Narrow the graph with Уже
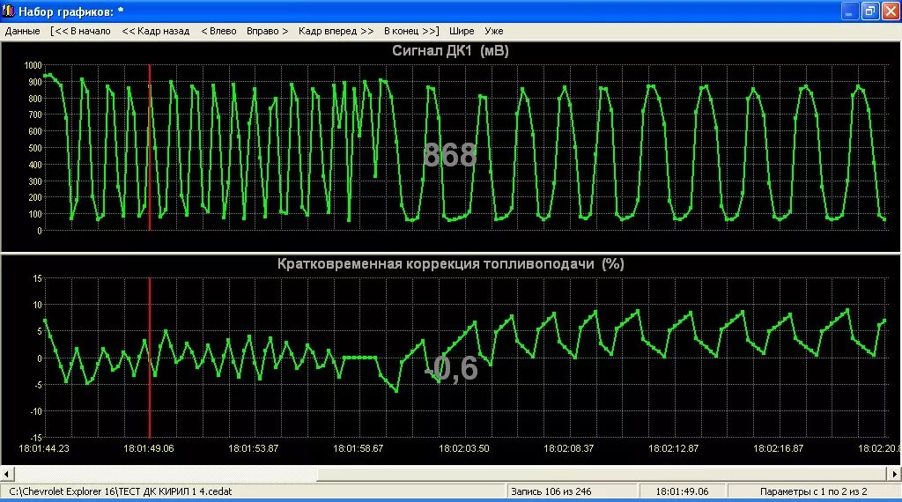Viewport: 902px width, 502px height. (493, 31)
